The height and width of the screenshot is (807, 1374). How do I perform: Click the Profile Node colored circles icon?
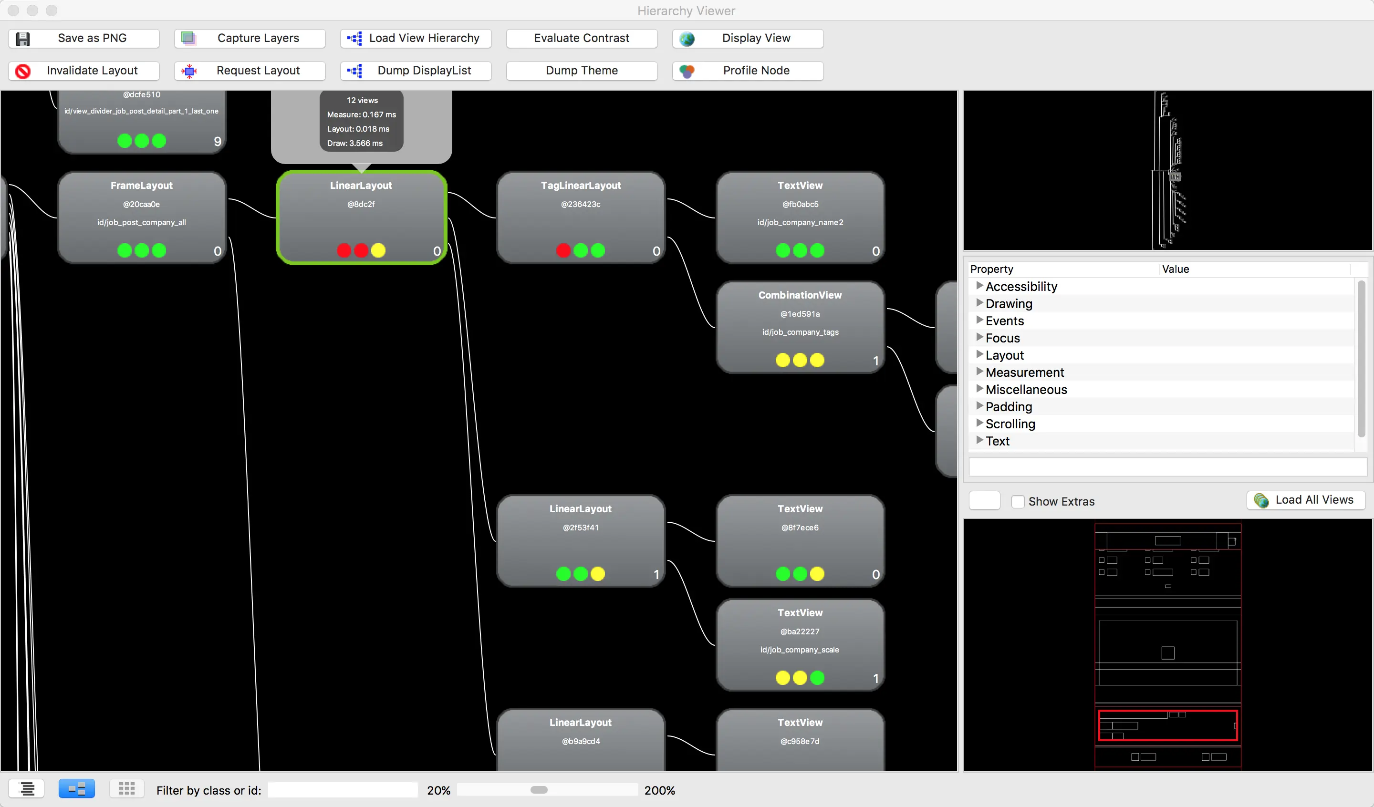pos(687,71)
